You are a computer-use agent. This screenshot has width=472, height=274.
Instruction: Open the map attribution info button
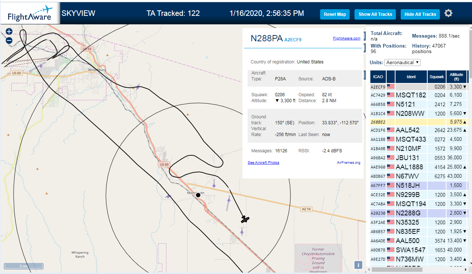coord(358,265)
